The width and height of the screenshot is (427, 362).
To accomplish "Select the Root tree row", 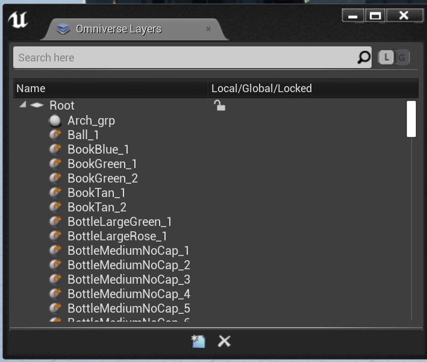I will pos(210,105).
